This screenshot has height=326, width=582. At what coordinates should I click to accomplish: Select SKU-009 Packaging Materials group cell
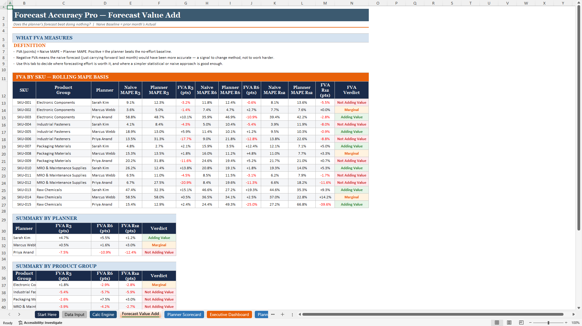click(x=63, y=161)
